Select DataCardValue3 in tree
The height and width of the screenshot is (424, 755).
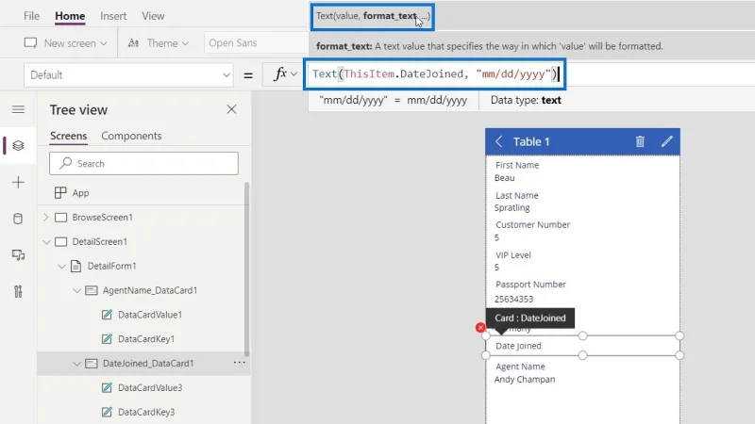coord(150,387)
